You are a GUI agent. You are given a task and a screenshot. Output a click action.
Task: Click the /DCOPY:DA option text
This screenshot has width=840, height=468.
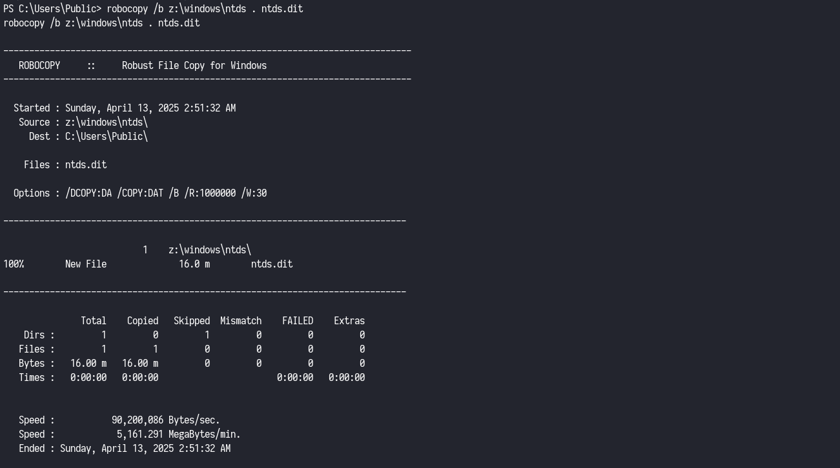[88, 193]
